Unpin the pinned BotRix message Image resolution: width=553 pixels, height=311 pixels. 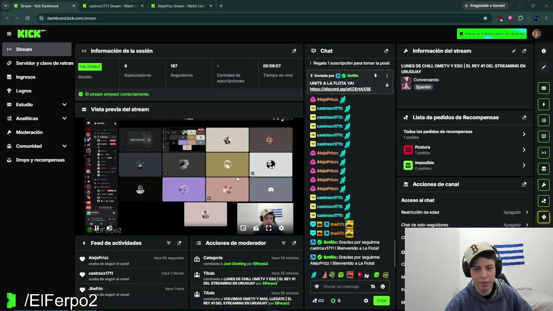click(x=375, y=76)
